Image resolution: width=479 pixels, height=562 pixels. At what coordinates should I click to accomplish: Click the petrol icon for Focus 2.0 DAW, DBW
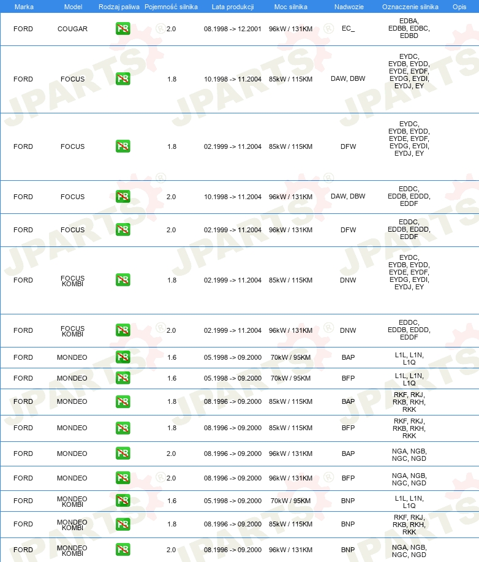tap(123, 196)
